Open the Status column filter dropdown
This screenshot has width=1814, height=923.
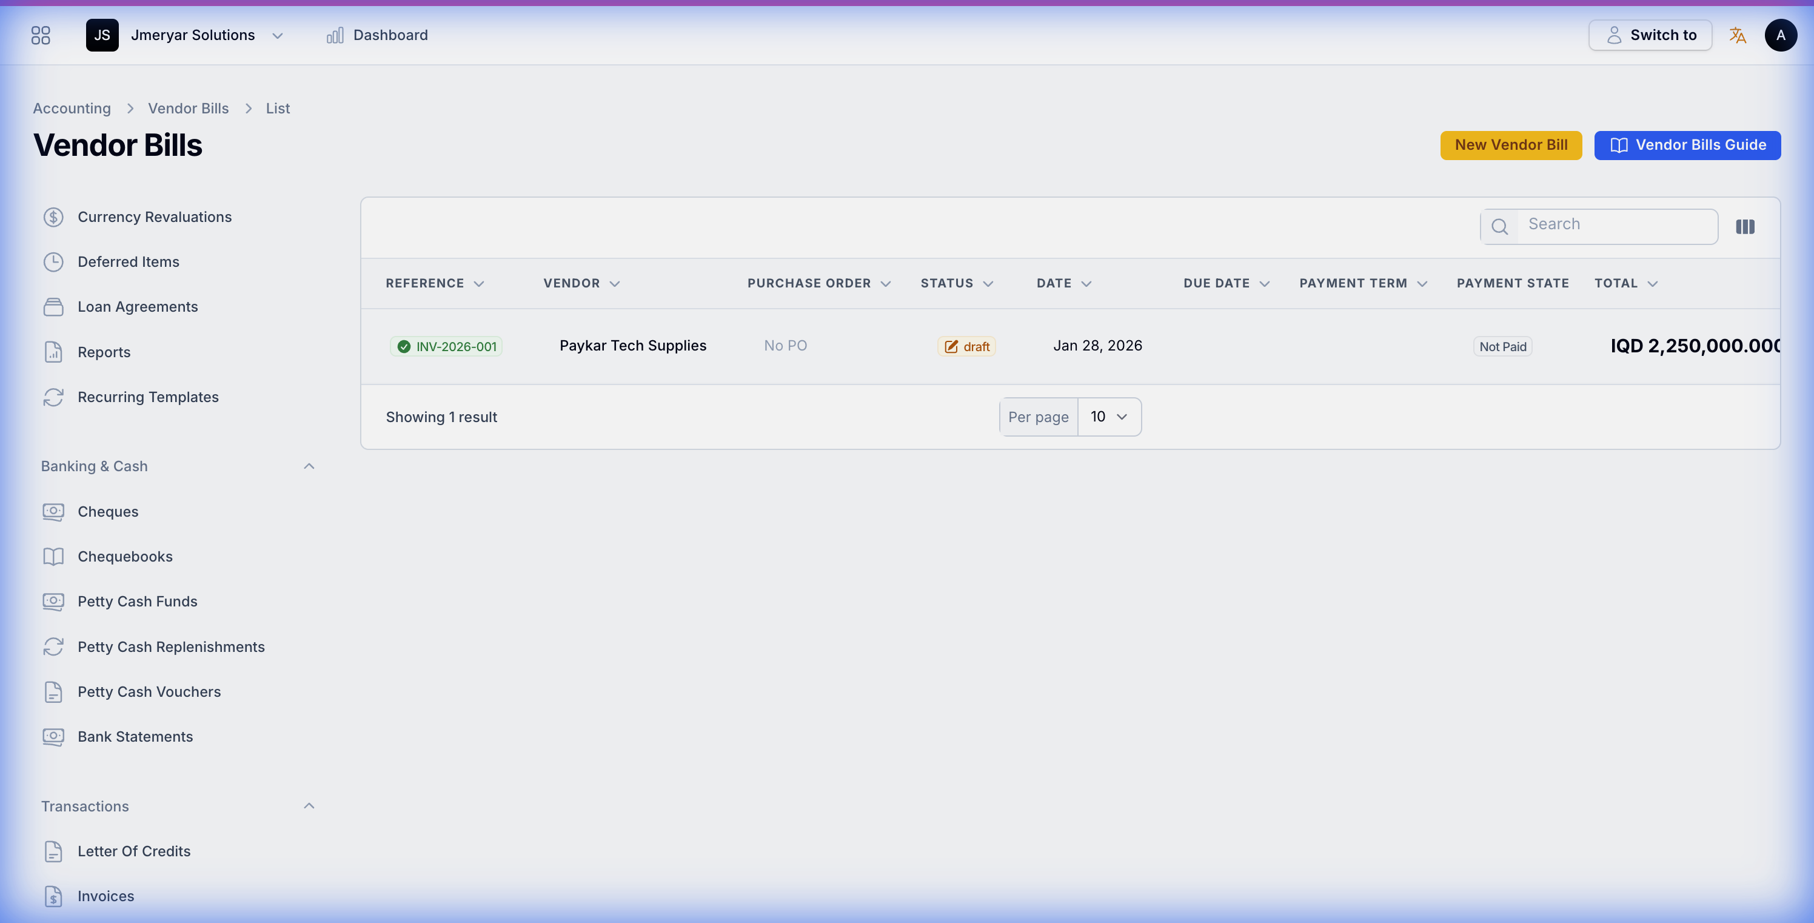(989, 283)
